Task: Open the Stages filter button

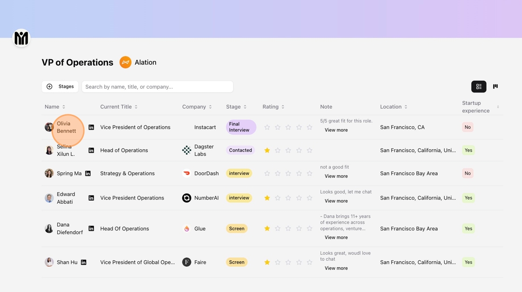Action: 60,87
